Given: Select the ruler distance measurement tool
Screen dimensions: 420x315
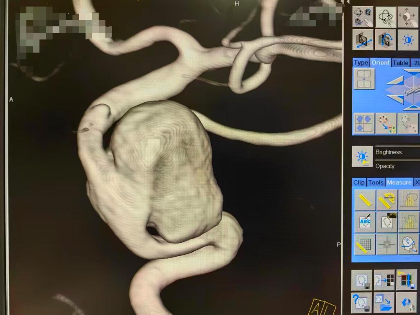Looking at the screenshot, I should 365,200.
